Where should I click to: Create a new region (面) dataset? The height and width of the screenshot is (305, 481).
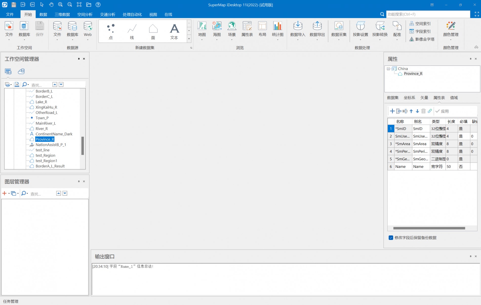(x=153, y=31)
